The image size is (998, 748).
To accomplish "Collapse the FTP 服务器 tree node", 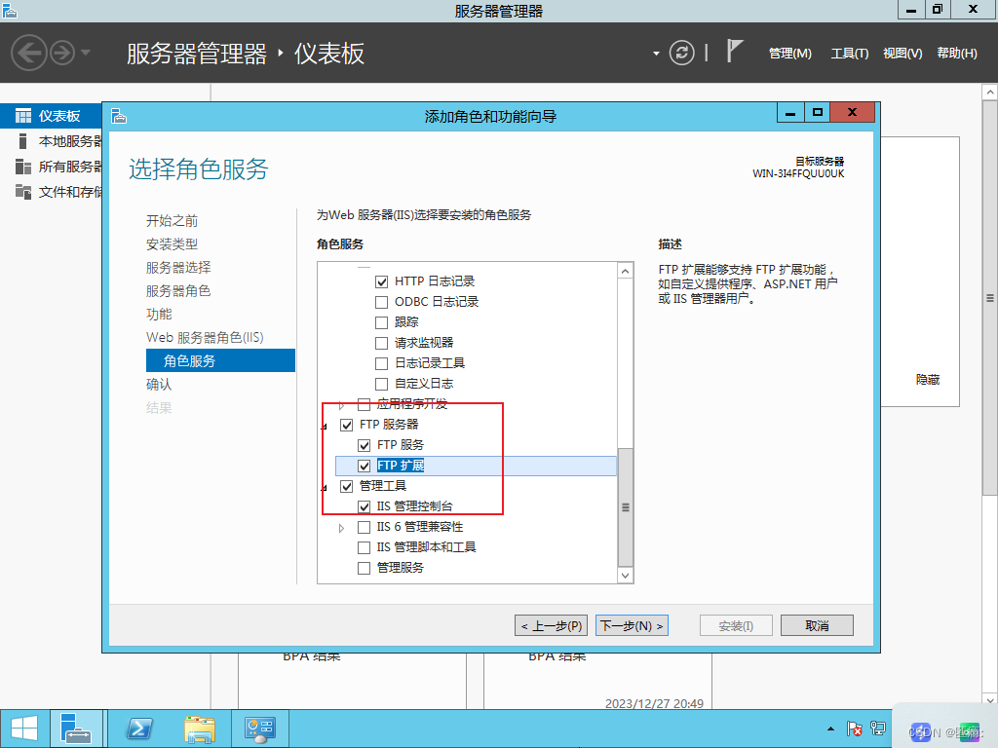I will pos(325,427).
